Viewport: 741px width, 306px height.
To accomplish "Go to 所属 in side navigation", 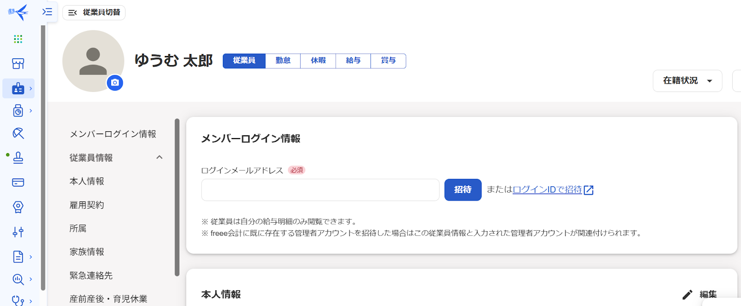I will pyautogui.click(x=78, y=228).
